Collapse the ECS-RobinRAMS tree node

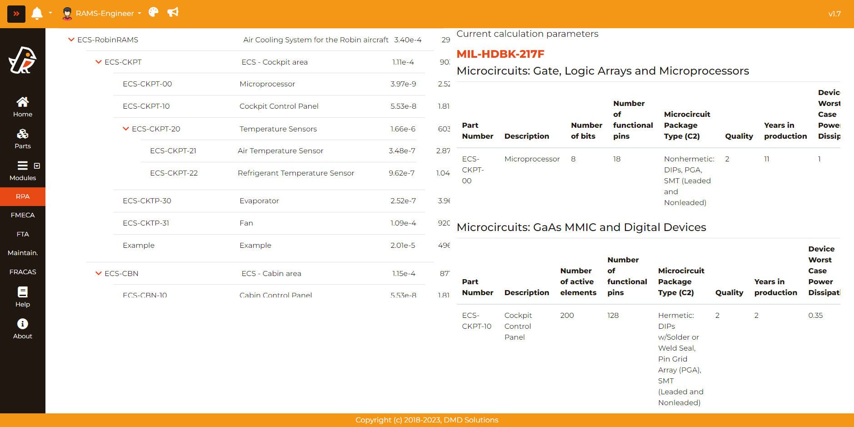(71, 40)
